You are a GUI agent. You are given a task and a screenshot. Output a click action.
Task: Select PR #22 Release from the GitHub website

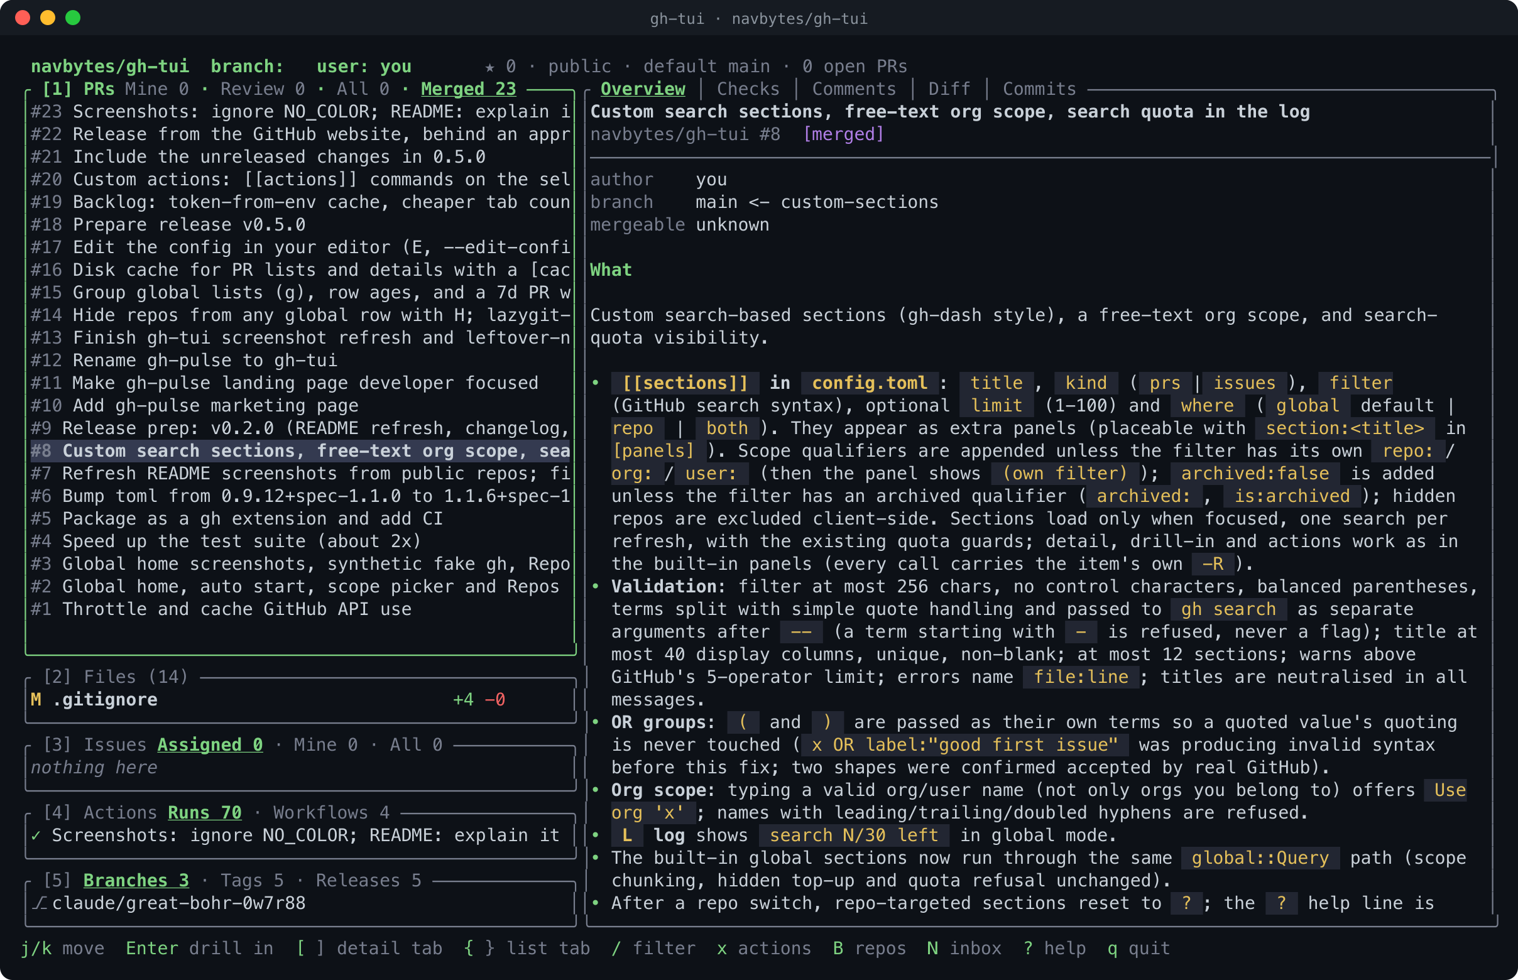tap(300, 134)
